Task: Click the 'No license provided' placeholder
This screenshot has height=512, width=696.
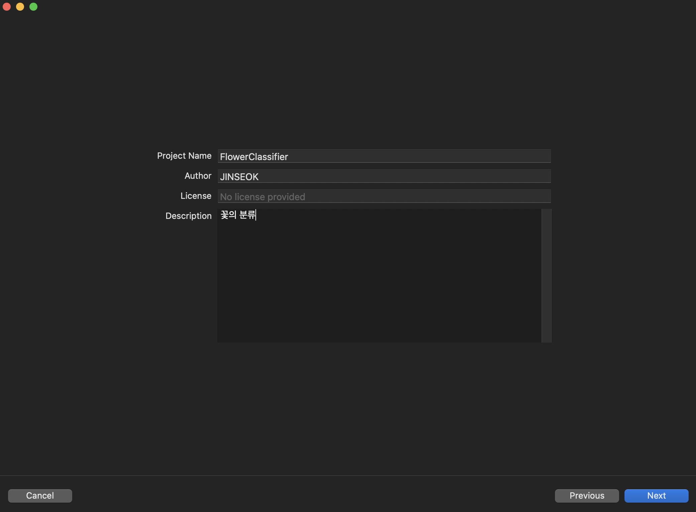Action: (x=262, y=197)
